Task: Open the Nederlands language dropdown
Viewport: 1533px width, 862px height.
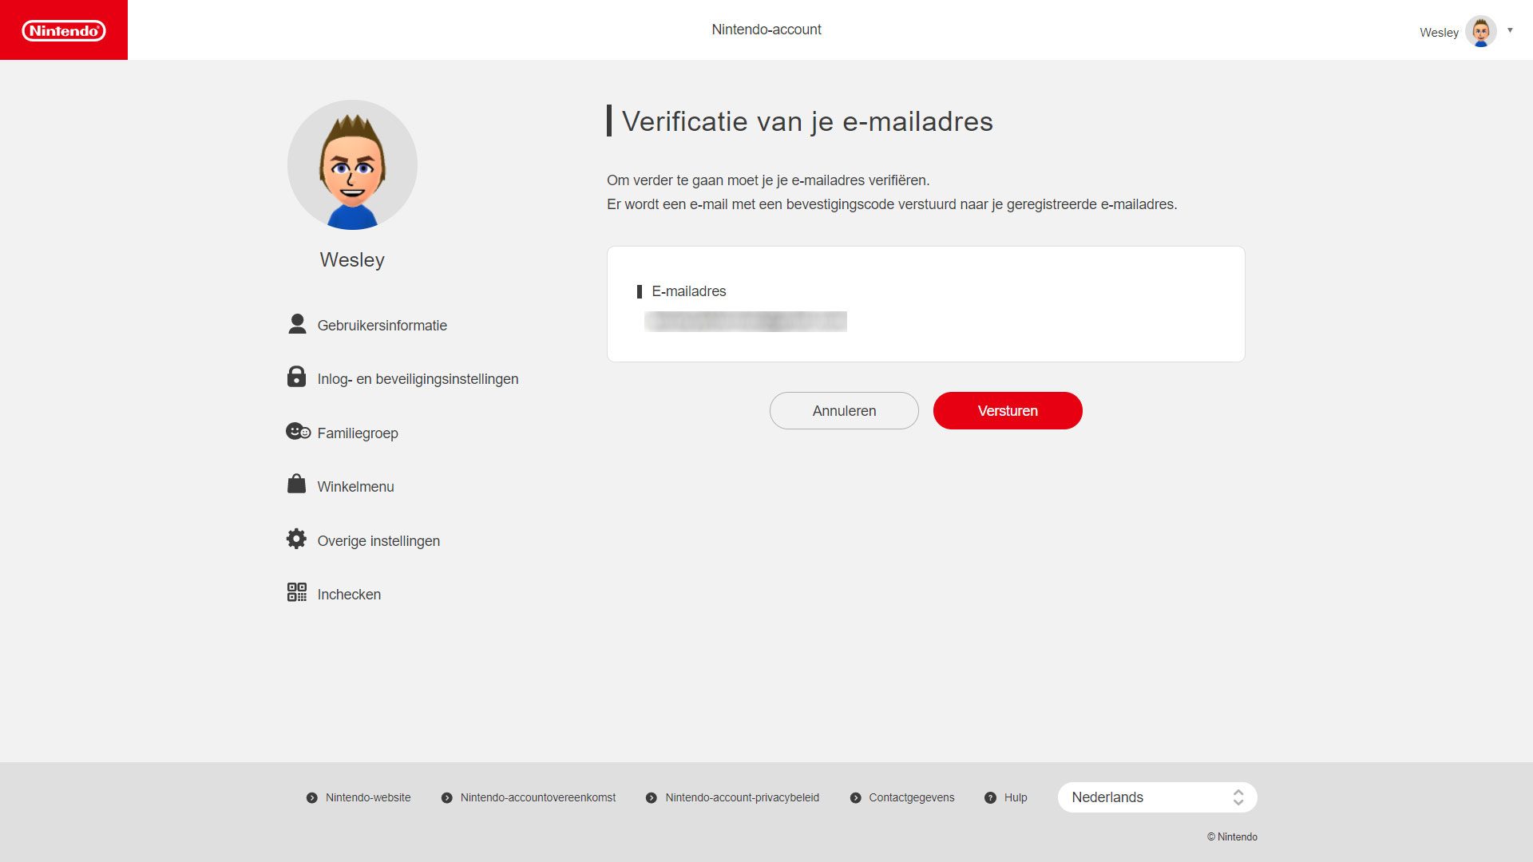Action: pos(1157,797)
